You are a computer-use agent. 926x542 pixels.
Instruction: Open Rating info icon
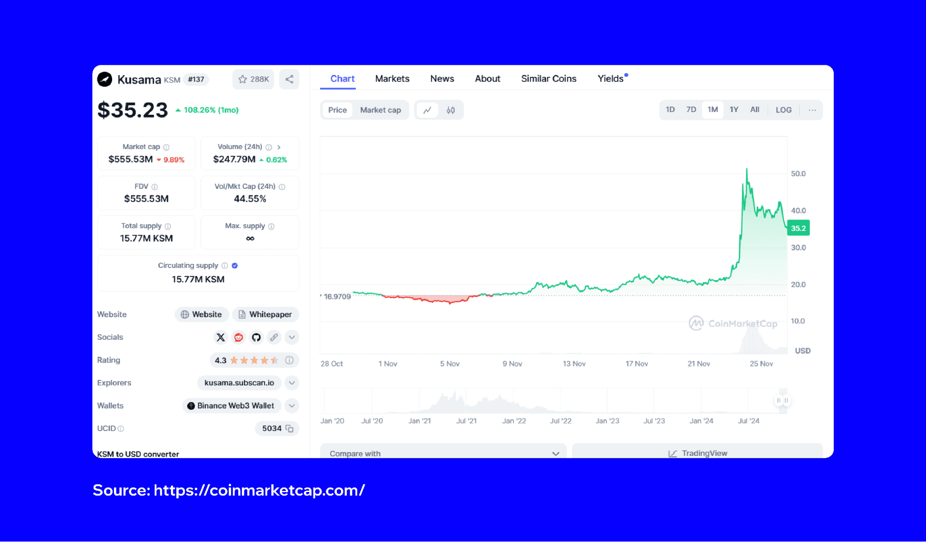point(290,360)
